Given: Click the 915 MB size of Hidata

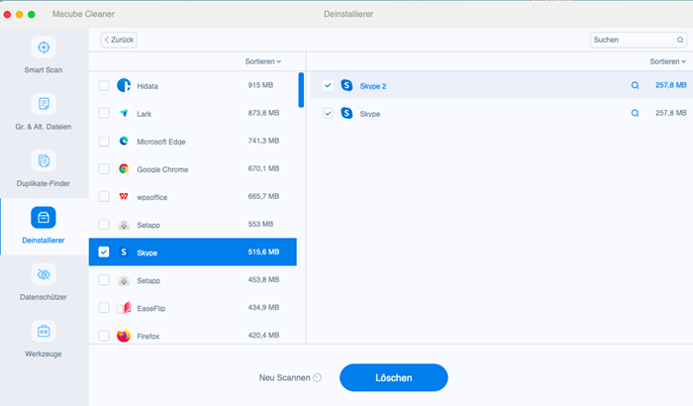Looking at the screenshot, I should point(260,85).
